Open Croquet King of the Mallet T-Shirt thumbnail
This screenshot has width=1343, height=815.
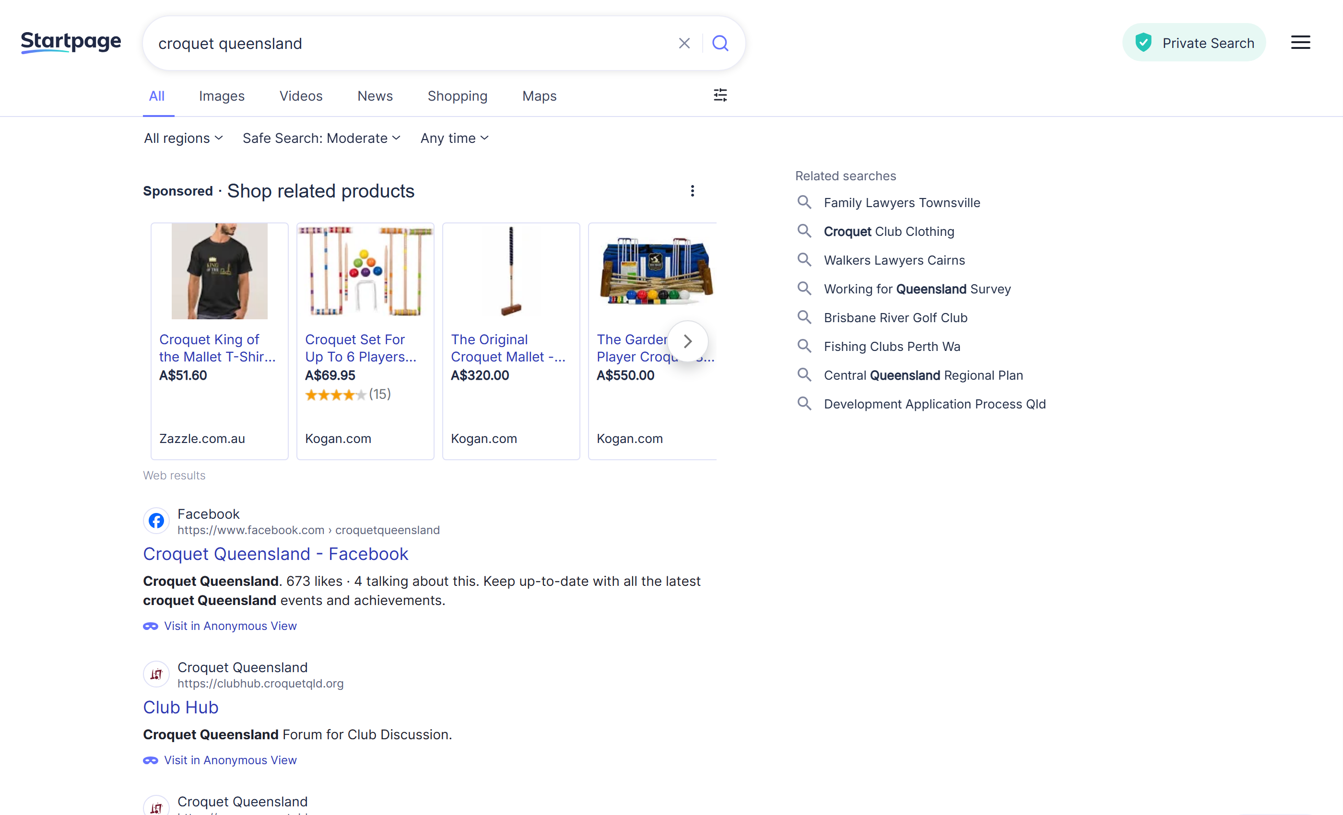click(x=220, y=271)
